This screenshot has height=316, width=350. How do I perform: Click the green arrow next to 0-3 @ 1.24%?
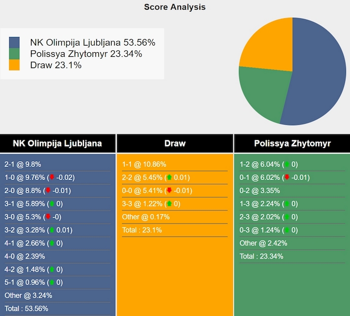287,230
